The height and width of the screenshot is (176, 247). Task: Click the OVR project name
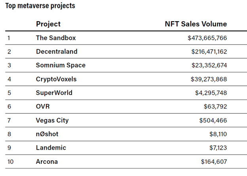tap(43, 107)
